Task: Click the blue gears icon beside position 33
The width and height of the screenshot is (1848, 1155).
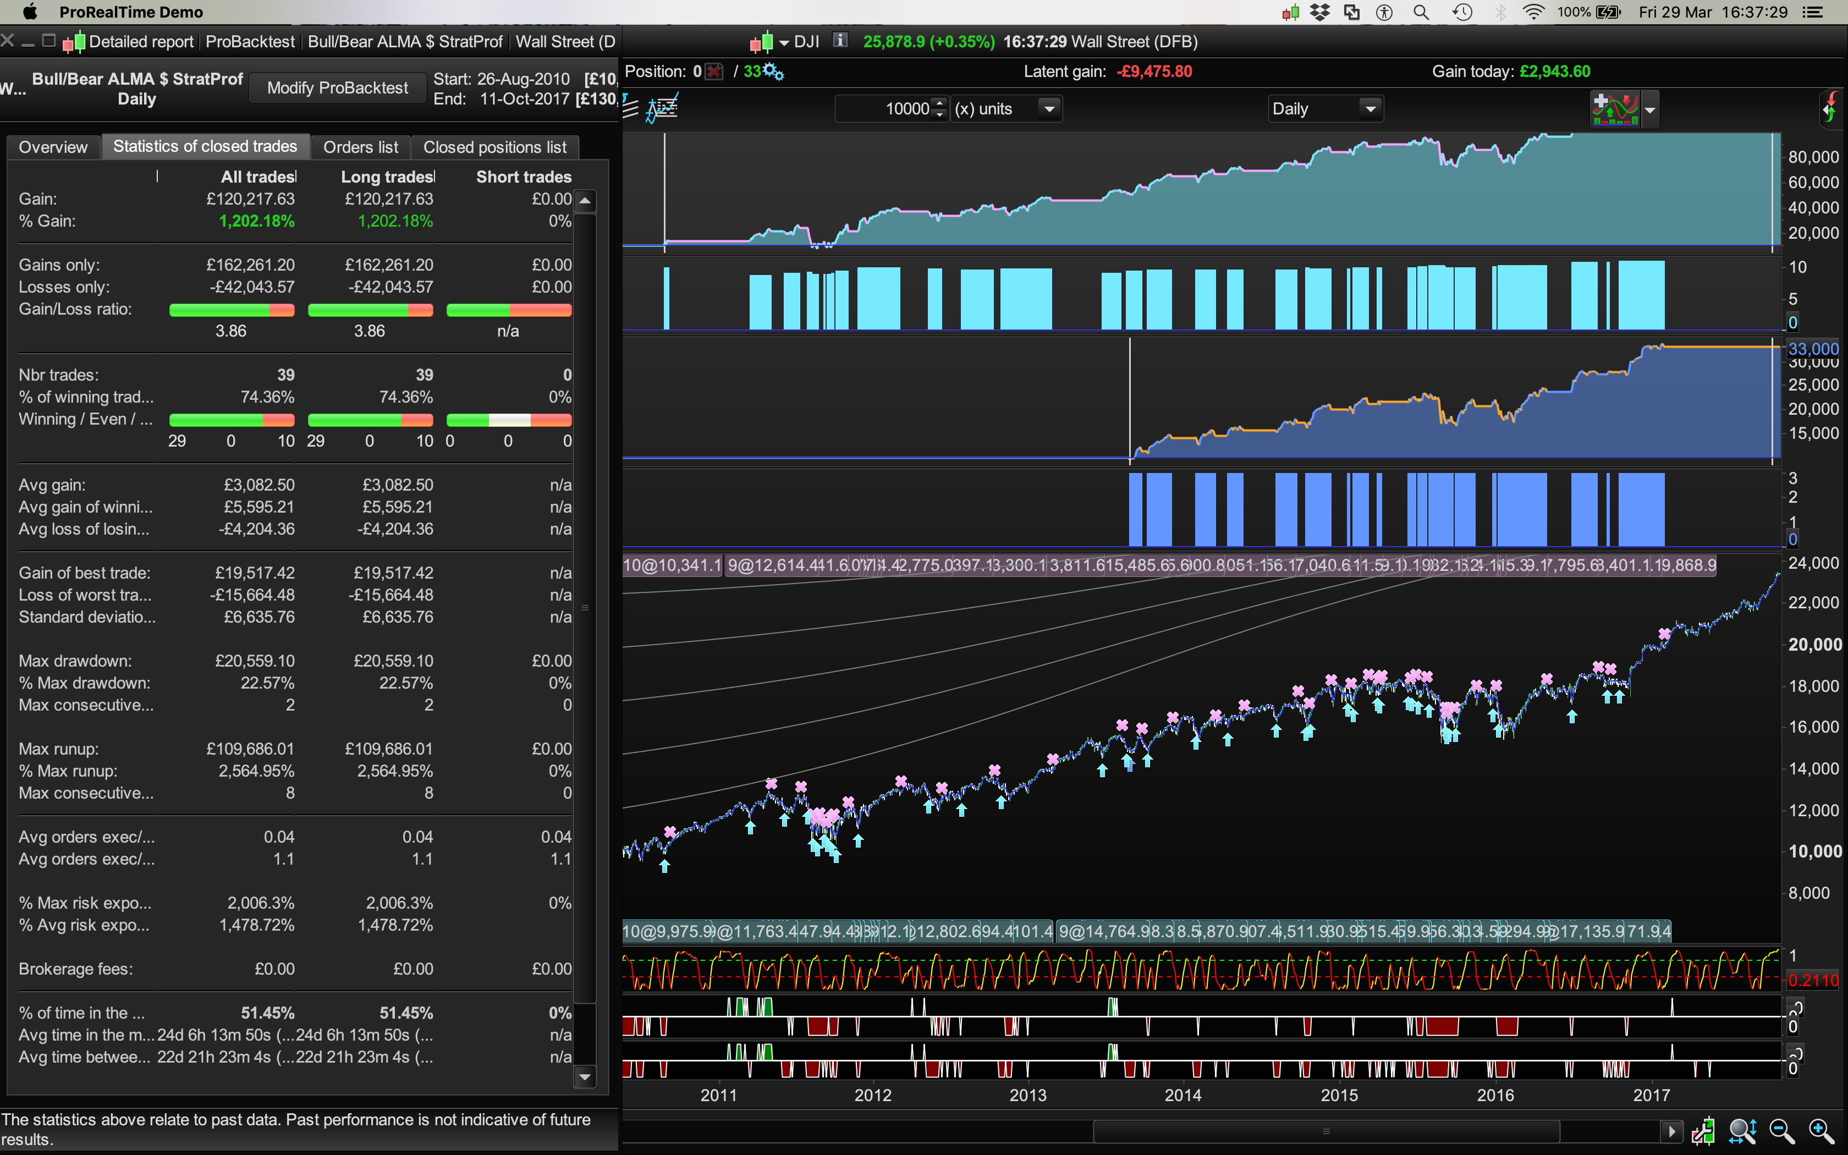Action: point(773,72)
